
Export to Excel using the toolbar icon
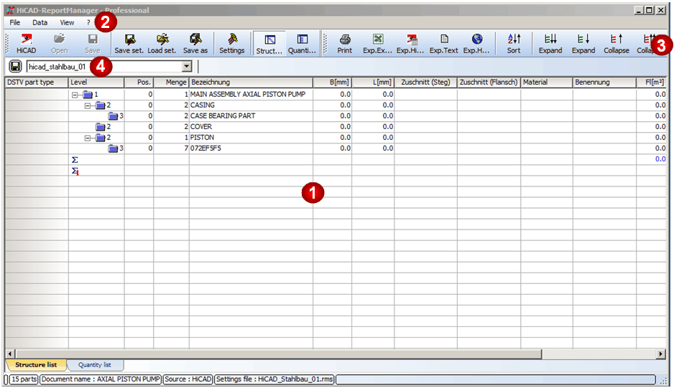[x=378, y=43]
